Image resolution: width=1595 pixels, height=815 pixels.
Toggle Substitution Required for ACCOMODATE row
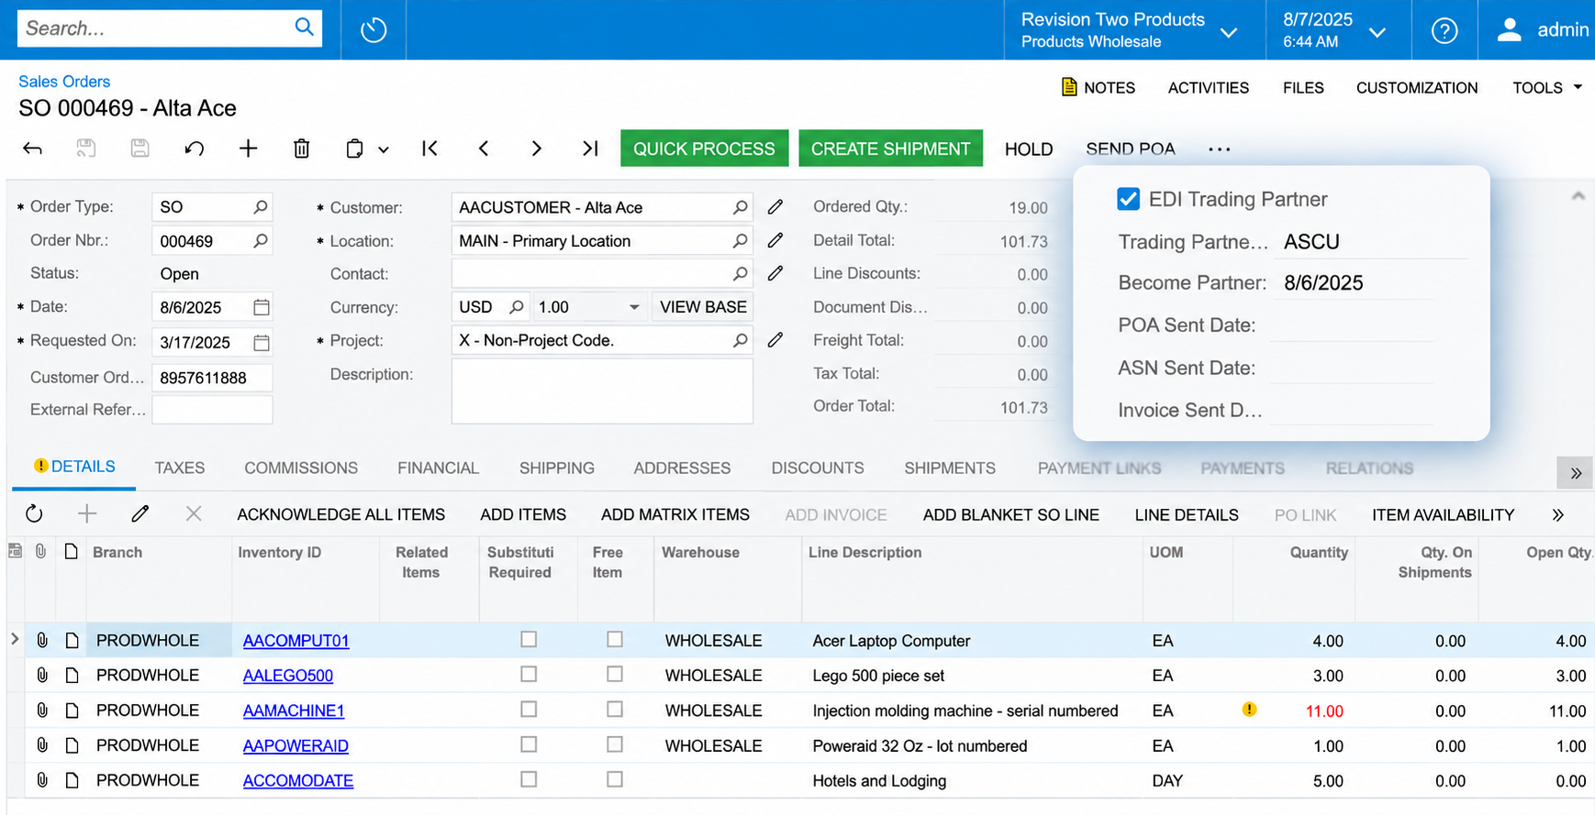click(529, 779)
